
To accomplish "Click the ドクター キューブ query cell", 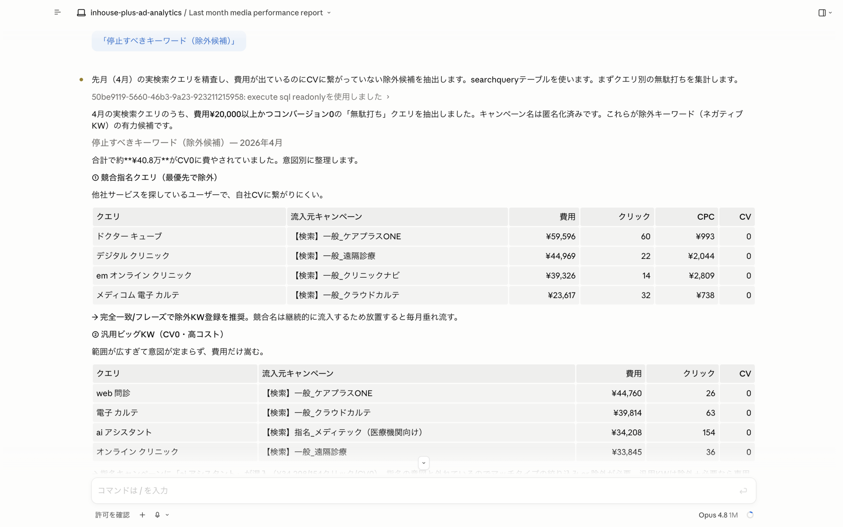I will pyautogui.click(x=189, y=236).
